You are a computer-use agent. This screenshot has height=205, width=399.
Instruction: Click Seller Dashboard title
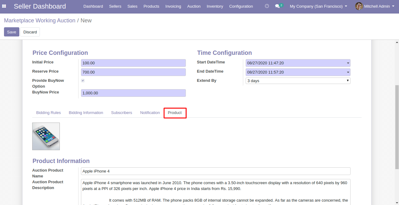coord(40,6)
